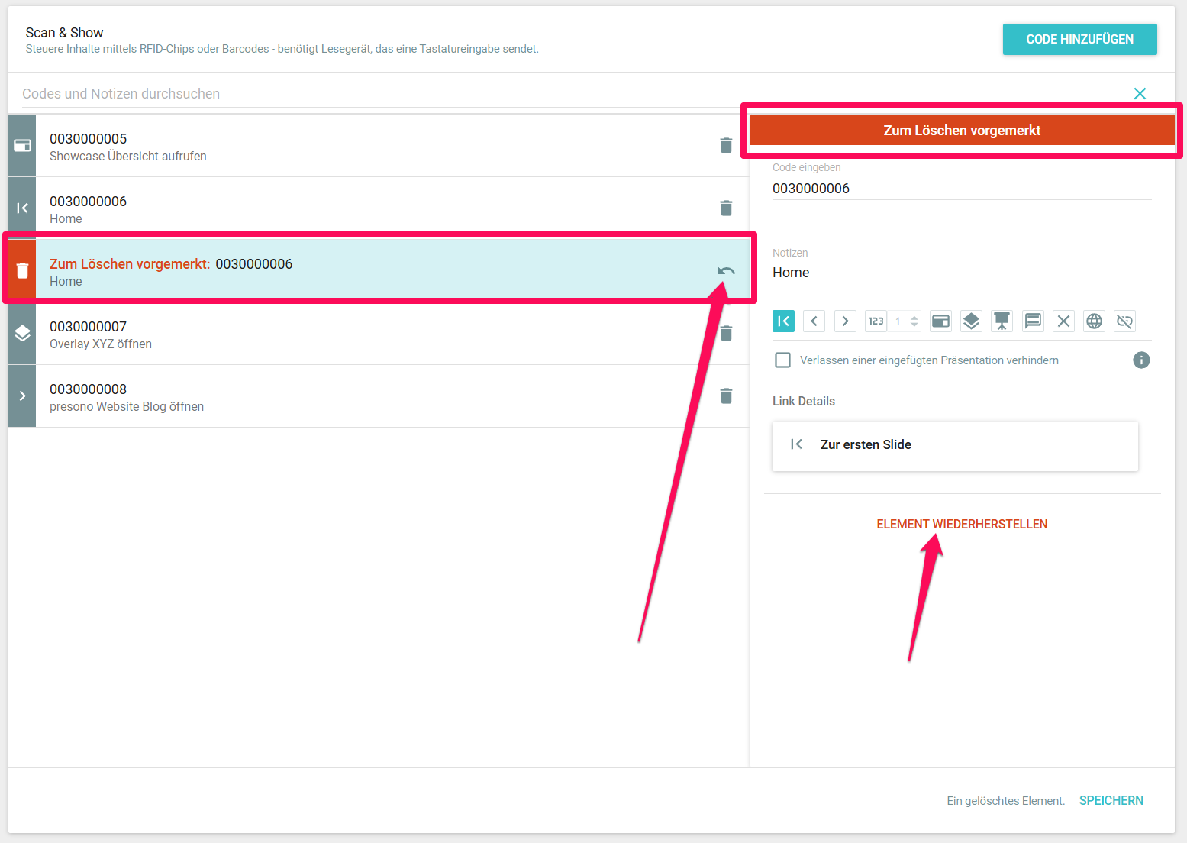Click undo arrow on the deletion-marked row
This screenshot has height=843, width=1187.
click(726, 271)
